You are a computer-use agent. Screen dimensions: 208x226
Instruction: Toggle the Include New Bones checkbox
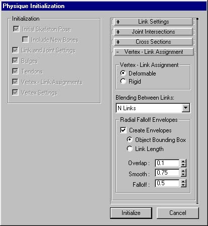point(25,40)
